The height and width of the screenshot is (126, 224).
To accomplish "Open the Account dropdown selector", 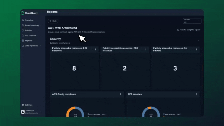I will tap(192, 21).
